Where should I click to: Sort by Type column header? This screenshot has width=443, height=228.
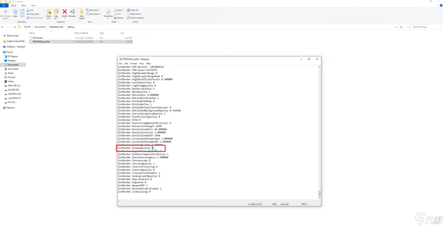(102, 33)
